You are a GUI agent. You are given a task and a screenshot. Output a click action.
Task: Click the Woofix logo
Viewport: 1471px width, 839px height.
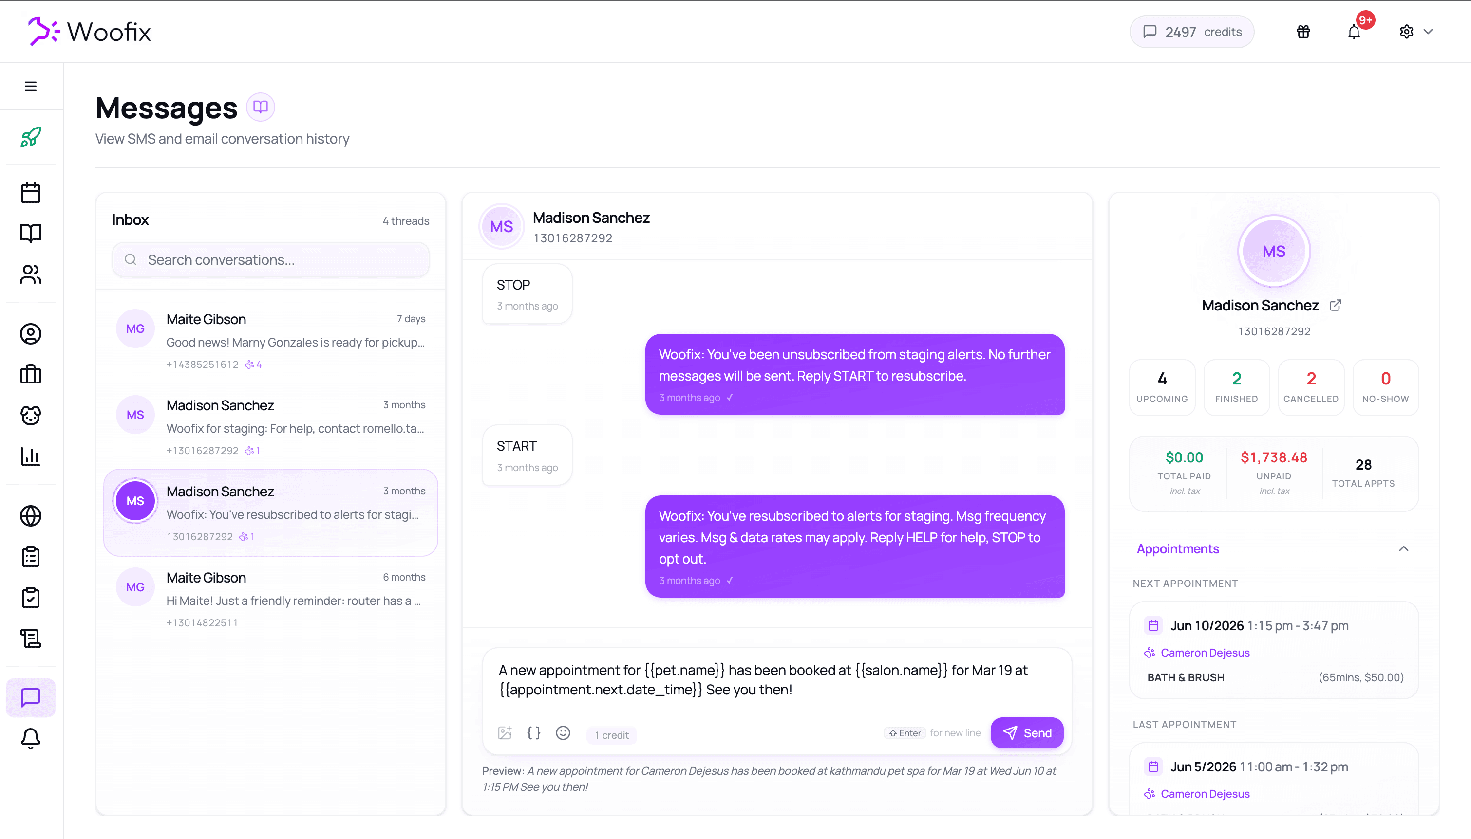pyautogui.click(x=89, y=32)
